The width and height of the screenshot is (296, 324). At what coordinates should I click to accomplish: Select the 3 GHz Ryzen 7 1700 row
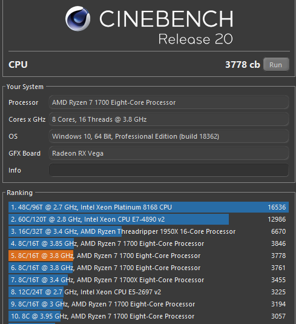point(148,304)
